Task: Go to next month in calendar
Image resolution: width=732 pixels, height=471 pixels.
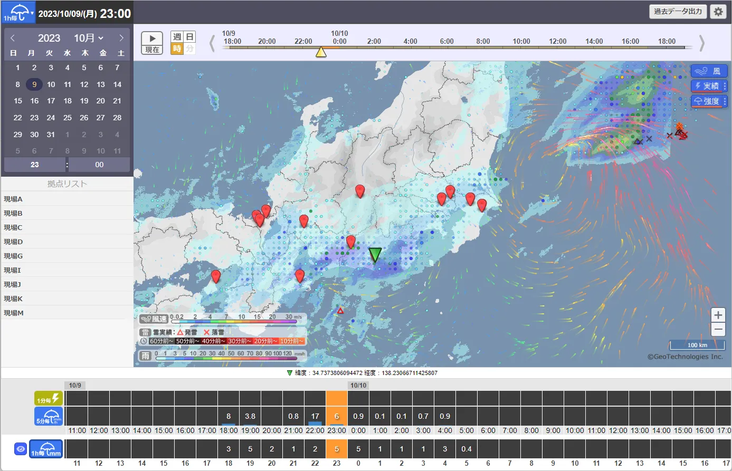Action: [x=121, y=38]
